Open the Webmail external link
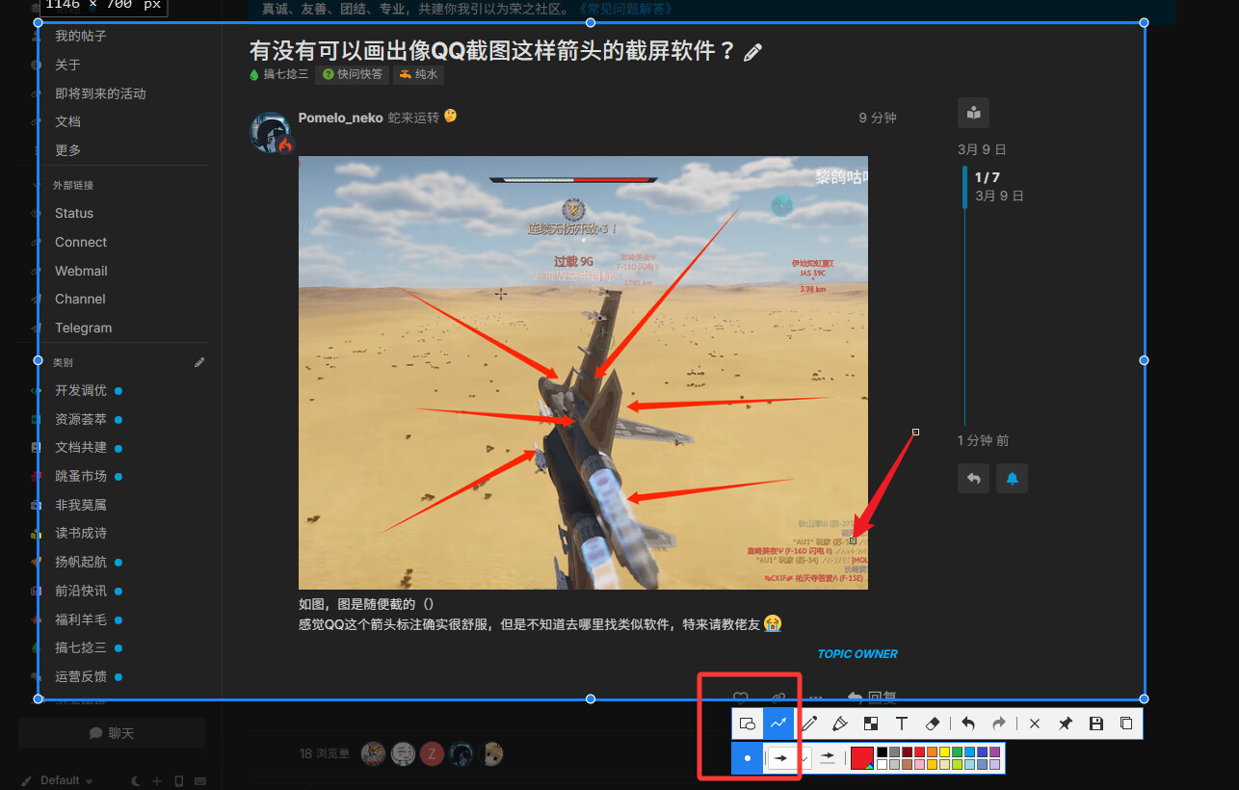The height and width of the screenshot is (790, 1239). click(81, 271)
